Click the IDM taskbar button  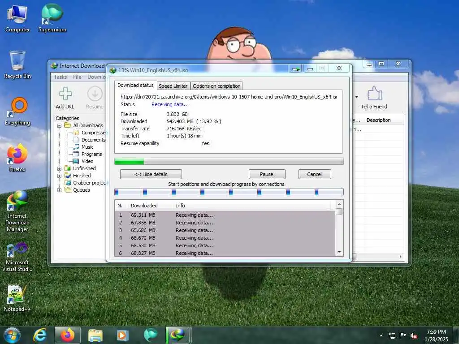coord(178,335)
